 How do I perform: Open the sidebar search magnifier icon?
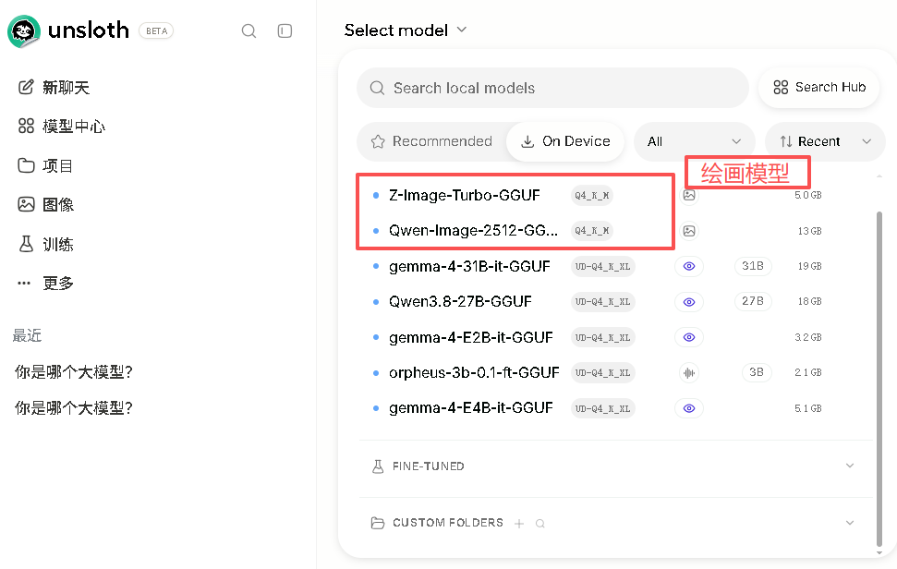(248, 30)
